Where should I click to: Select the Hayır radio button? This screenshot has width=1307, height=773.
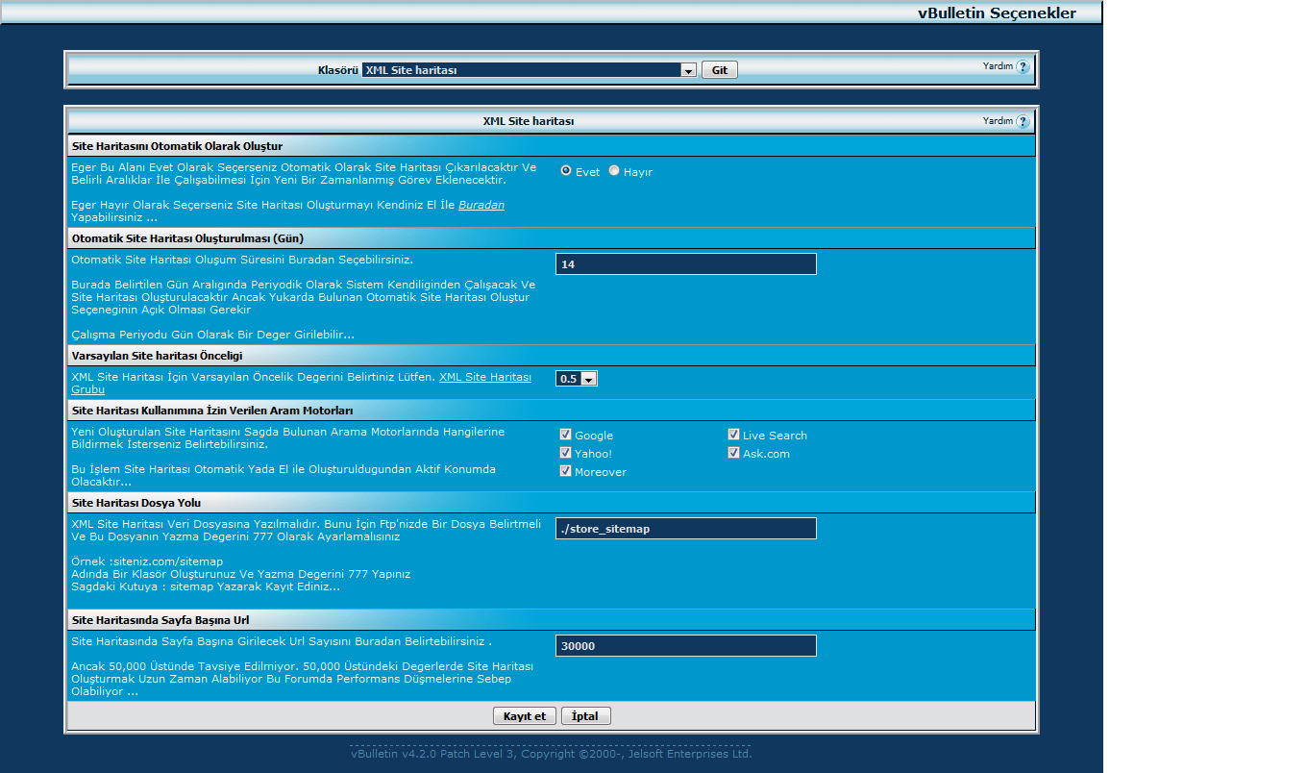[614, 170]
